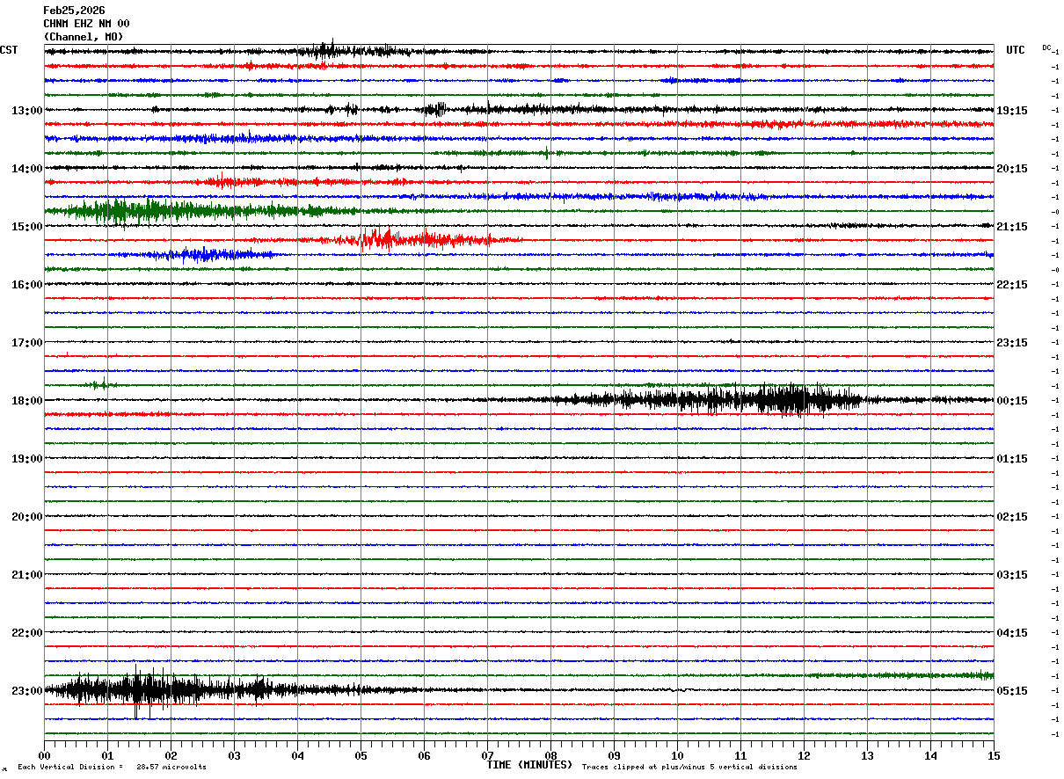Click minute tick label 14 on the time axis

tap(930, 755)
